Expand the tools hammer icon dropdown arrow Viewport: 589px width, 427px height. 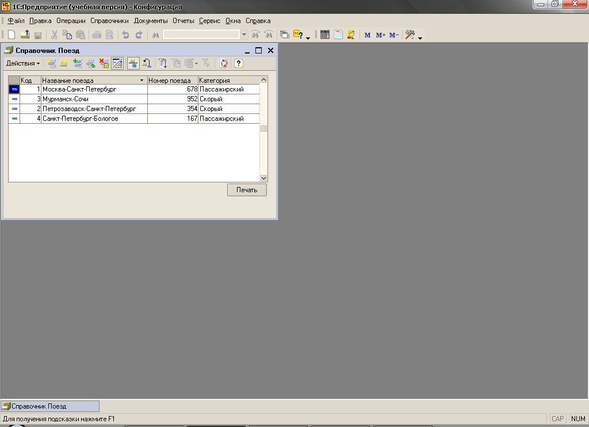420,38
